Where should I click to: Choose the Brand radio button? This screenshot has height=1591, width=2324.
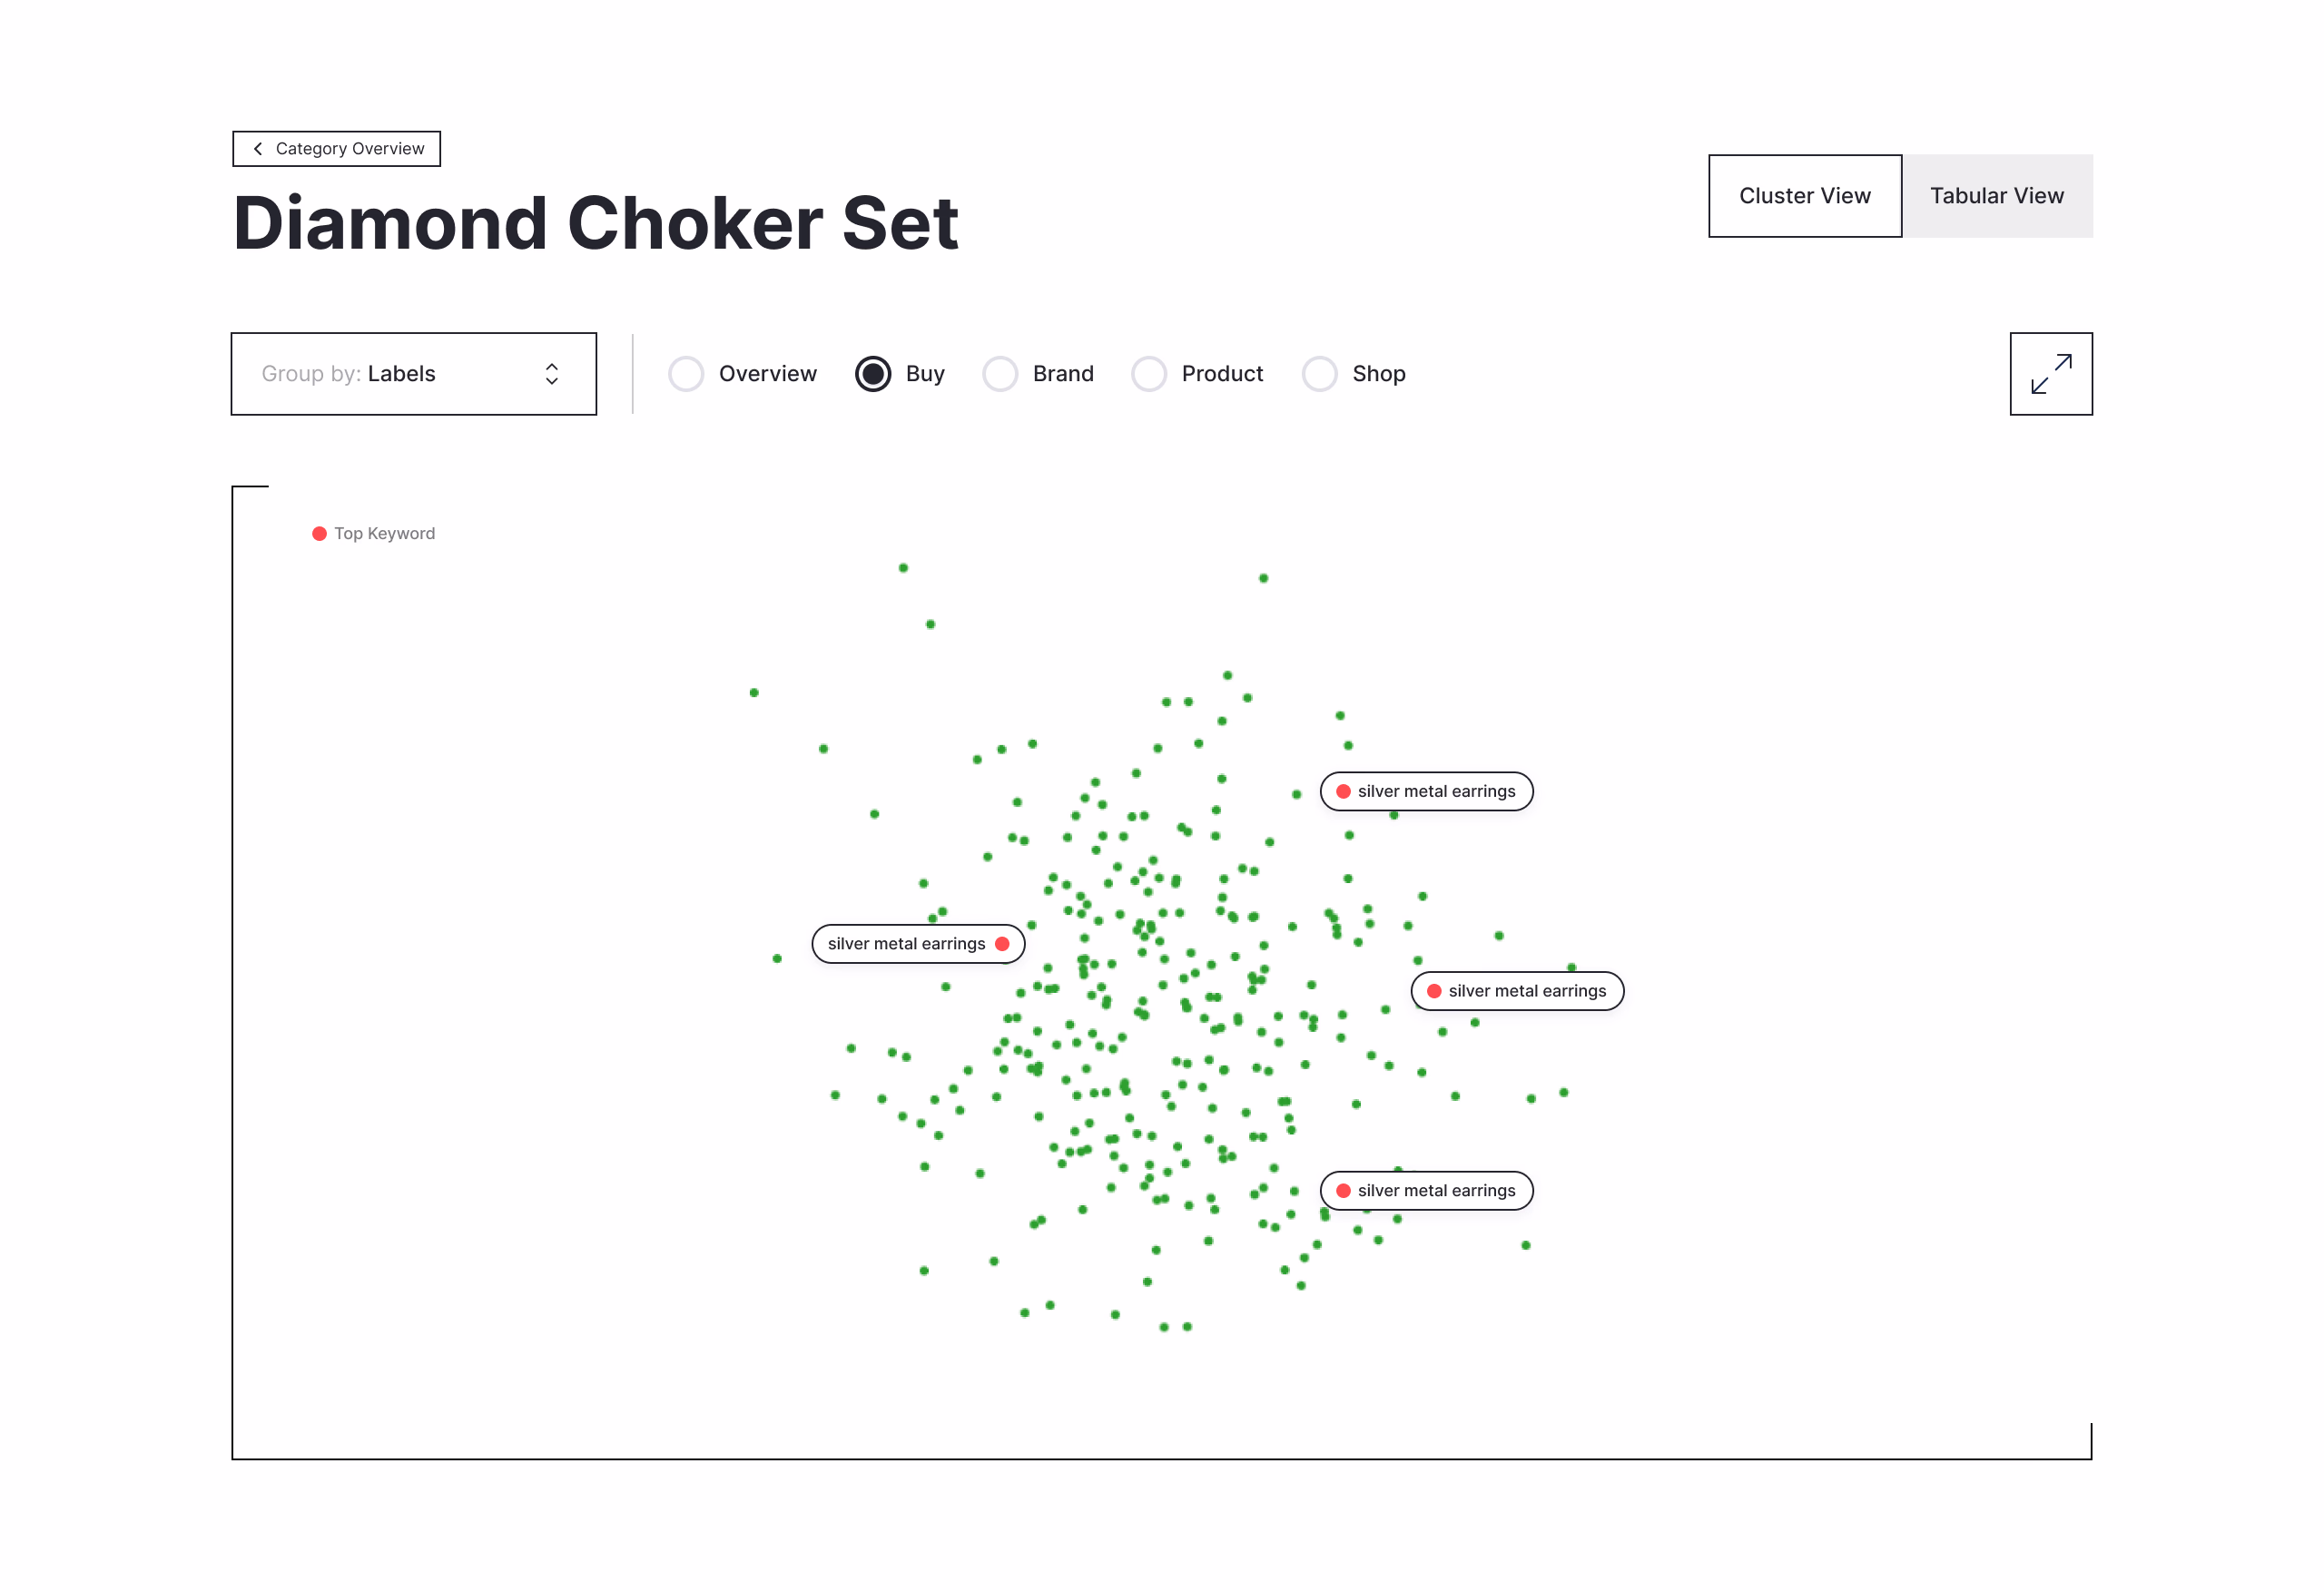click(x=1000, y=374)
